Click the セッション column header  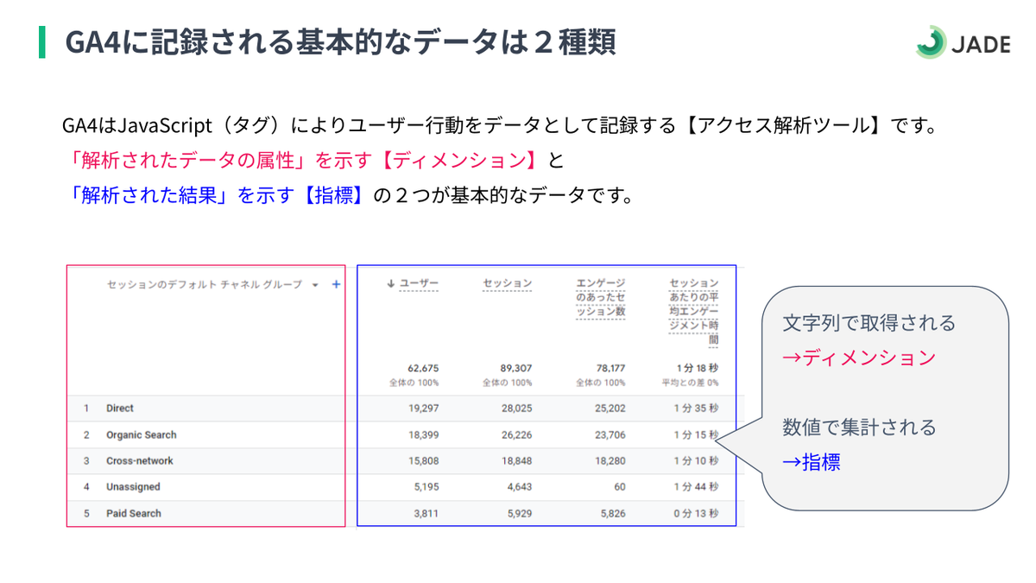point(508,283)
